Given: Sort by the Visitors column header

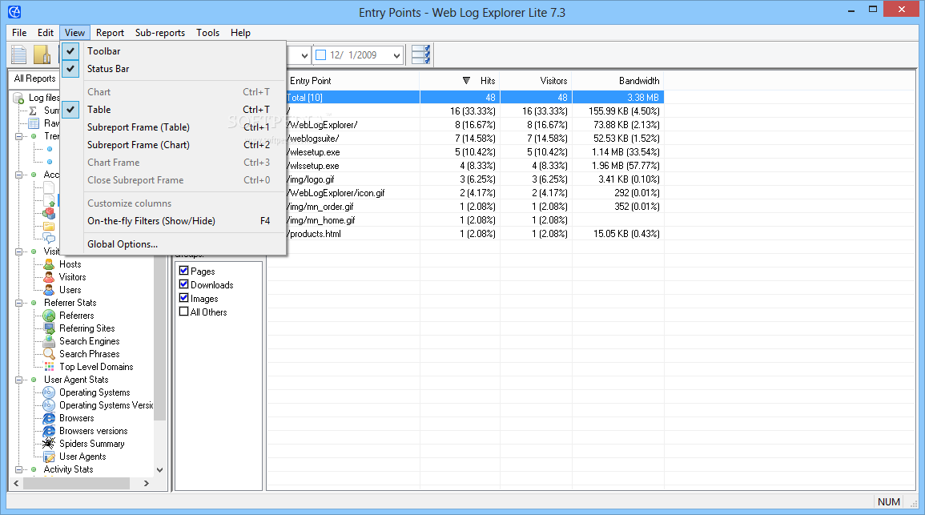Looking at the screenshot, I should (536, 81).
